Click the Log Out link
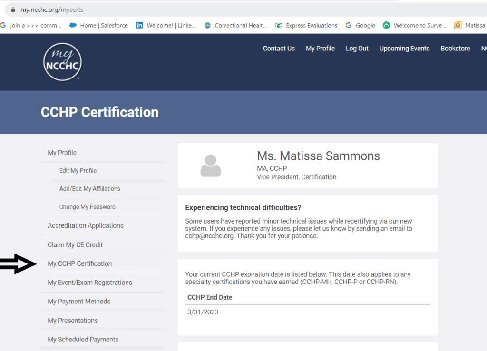487x351 pixels. 357,49
